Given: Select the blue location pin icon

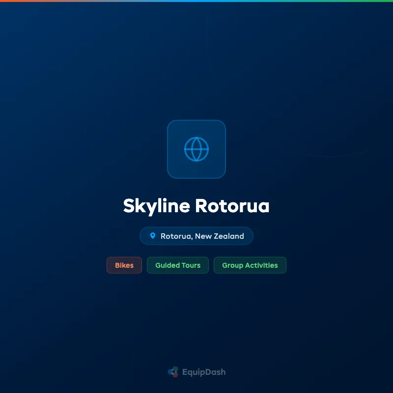Looking at the screenshot, I should point(153,236).
